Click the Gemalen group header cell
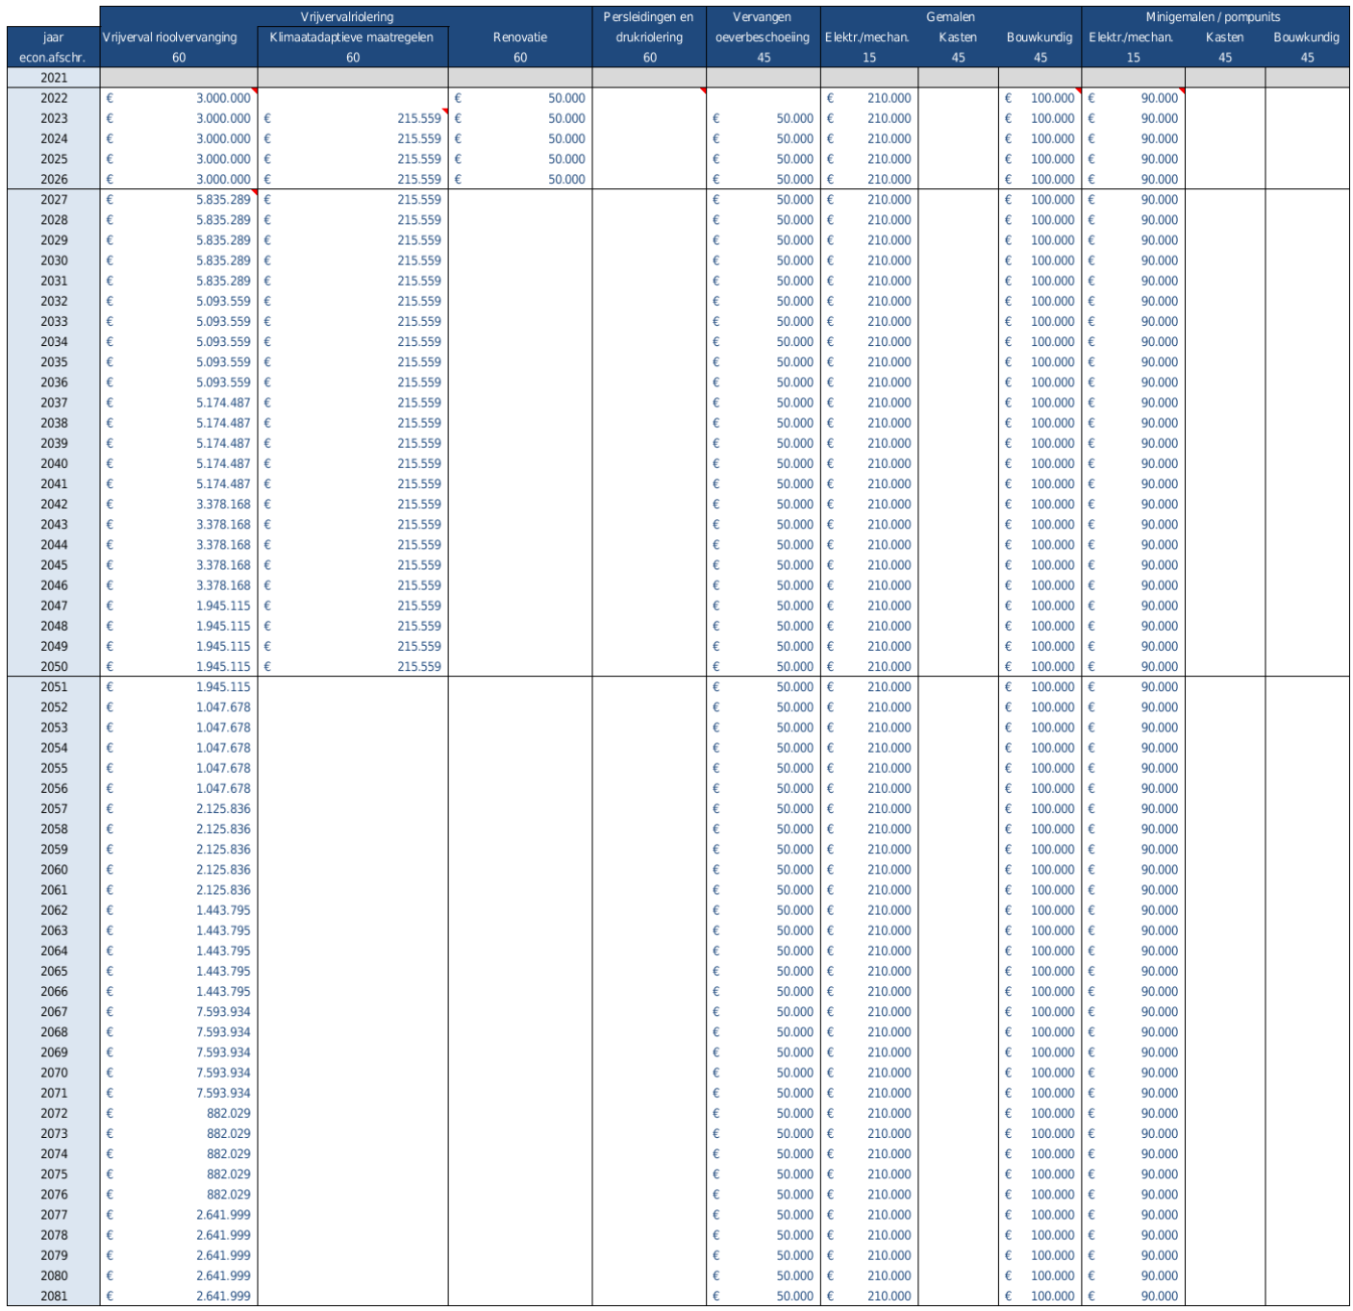1353x1311 pixels. pyautogui.click(x=950, y=17)
